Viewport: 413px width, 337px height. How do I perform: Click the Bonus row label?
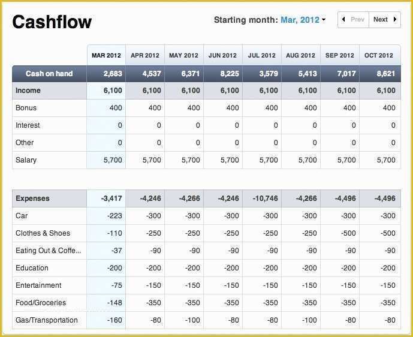pos(26,108)
